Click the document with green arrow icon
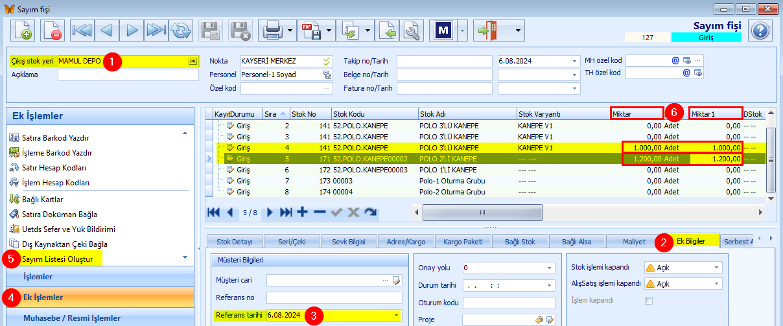This screenshot has height=326, width=783. tap(387, 30)
